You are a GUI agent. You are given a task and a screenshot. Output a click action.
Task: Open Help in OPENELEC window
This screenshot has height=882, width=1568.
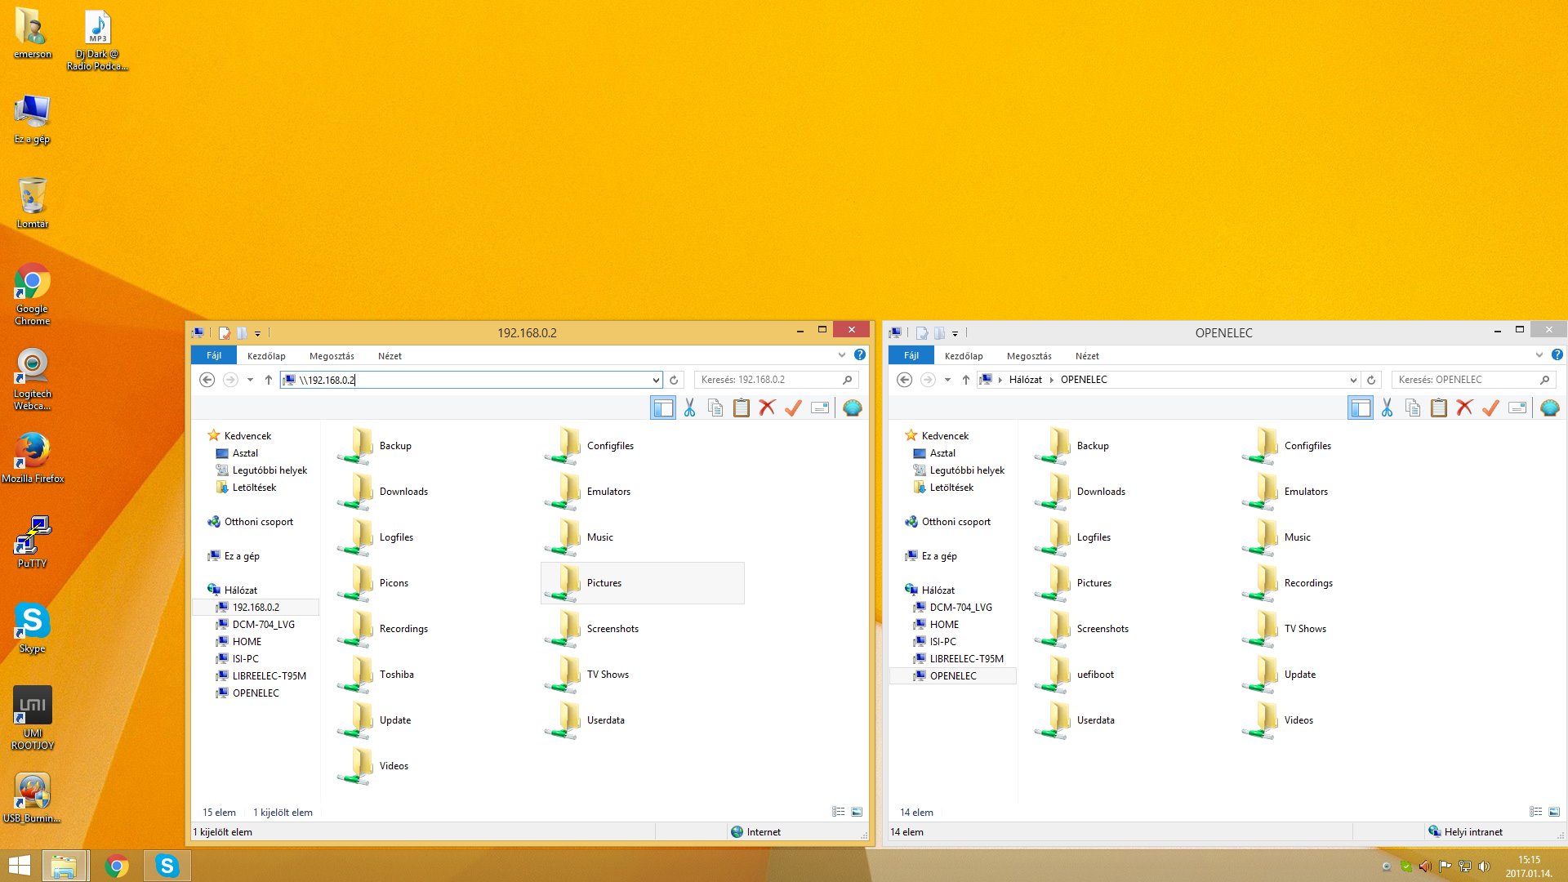(x=1557, y=355)
